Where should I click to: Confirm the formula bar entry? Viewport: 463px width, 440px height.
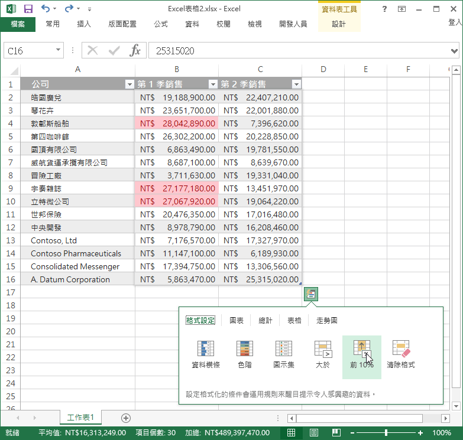114,50
